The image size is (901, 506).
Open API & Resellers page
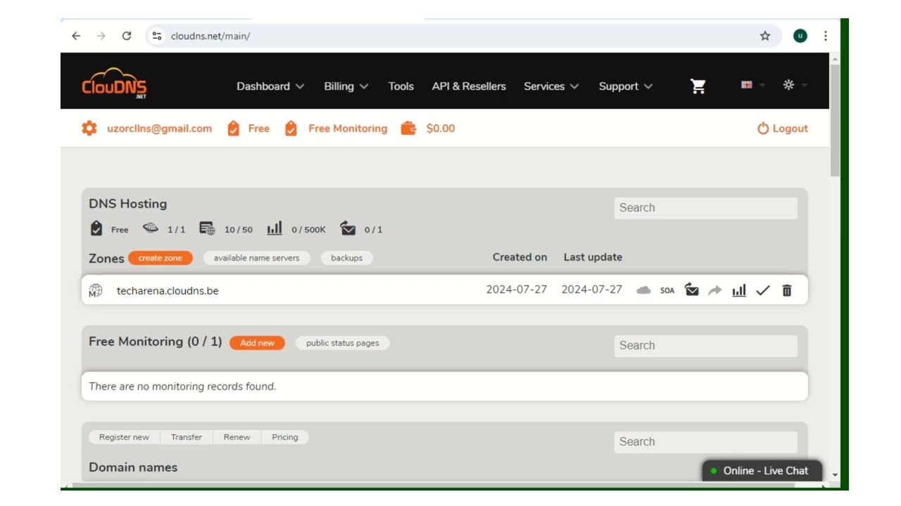[469, 86]
